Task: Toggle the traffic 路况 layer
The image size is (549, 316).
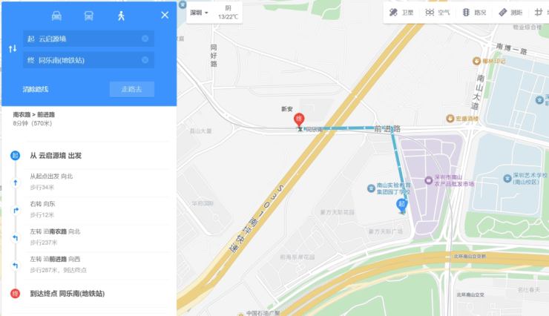Action: (x=474, y=13)
